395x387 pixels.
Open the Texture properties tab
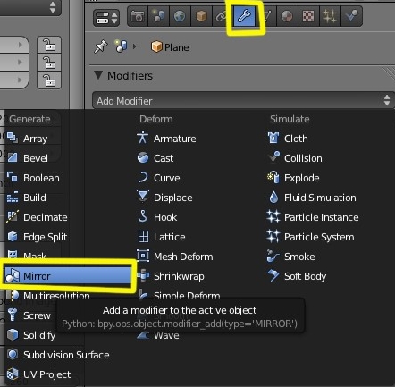[308, 16]
